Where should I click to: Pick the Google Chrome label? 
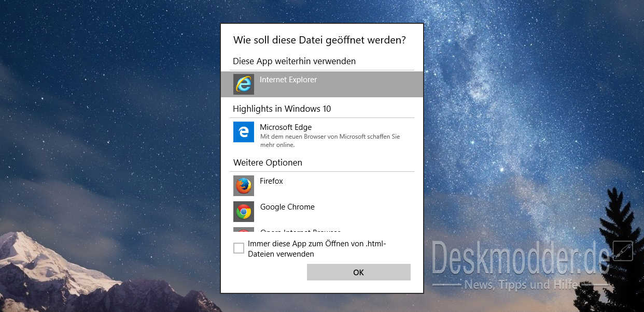click(x=287, y=207)
